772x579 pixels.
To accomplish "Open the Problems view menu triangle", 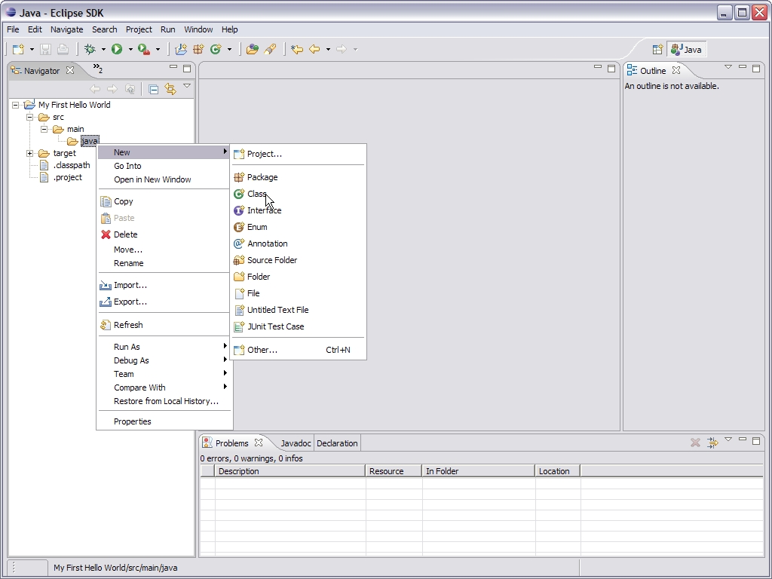I will (x=728, y=440).
